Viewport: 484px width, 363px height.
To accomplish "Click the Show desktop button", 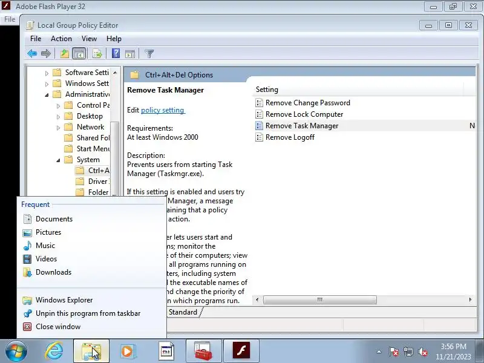I will click(481, 352).
